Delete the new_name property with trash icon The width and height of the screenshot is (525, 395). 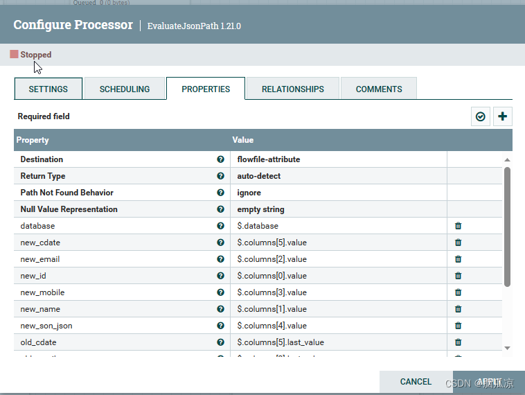(x=458, y=309)
